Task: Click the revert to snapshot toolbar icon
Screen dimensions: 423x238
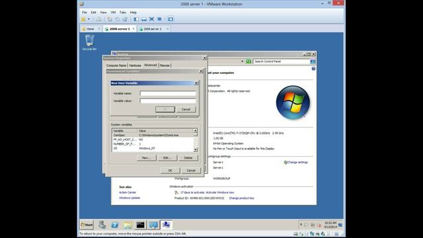Action: coord(118,19)
